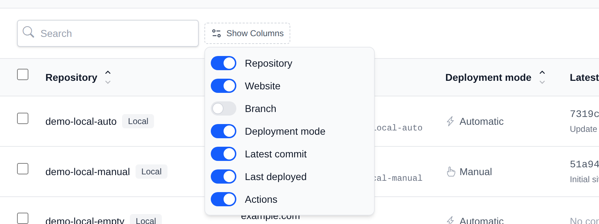Check the demo-local-manual row checkbox
Image resolution: width=599 pixels, height=224 pixels.
[x=23, y=169]
